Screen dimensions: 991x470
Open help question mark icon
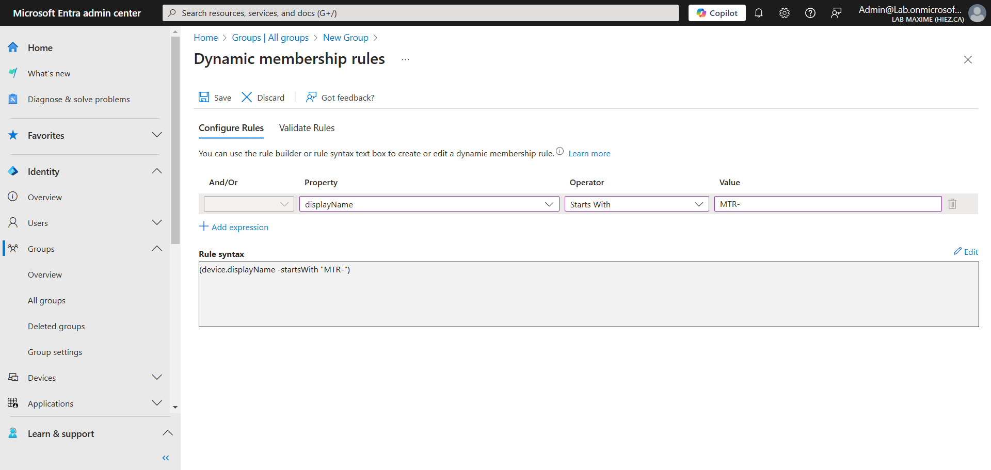pyautogui.click(x=810, y=13)
